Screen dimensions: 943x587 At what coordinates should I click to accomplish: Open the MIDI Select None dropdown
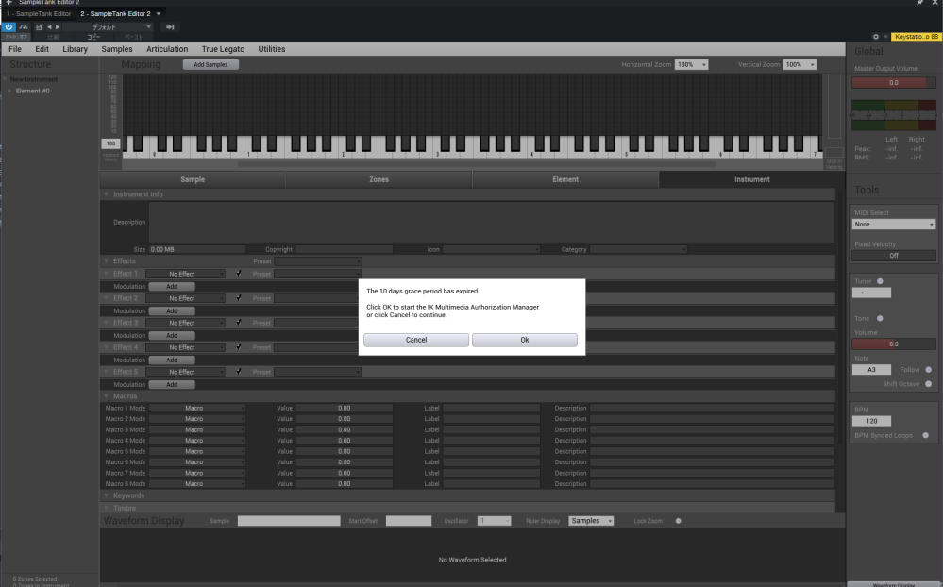click(894, 225)
